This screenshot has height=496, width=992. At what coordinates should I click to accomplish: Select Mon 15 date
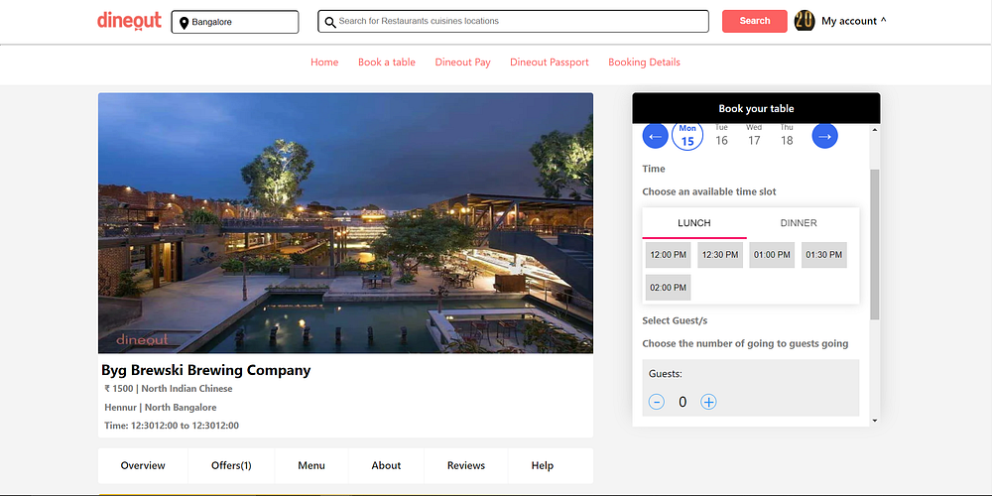(687, 135)
